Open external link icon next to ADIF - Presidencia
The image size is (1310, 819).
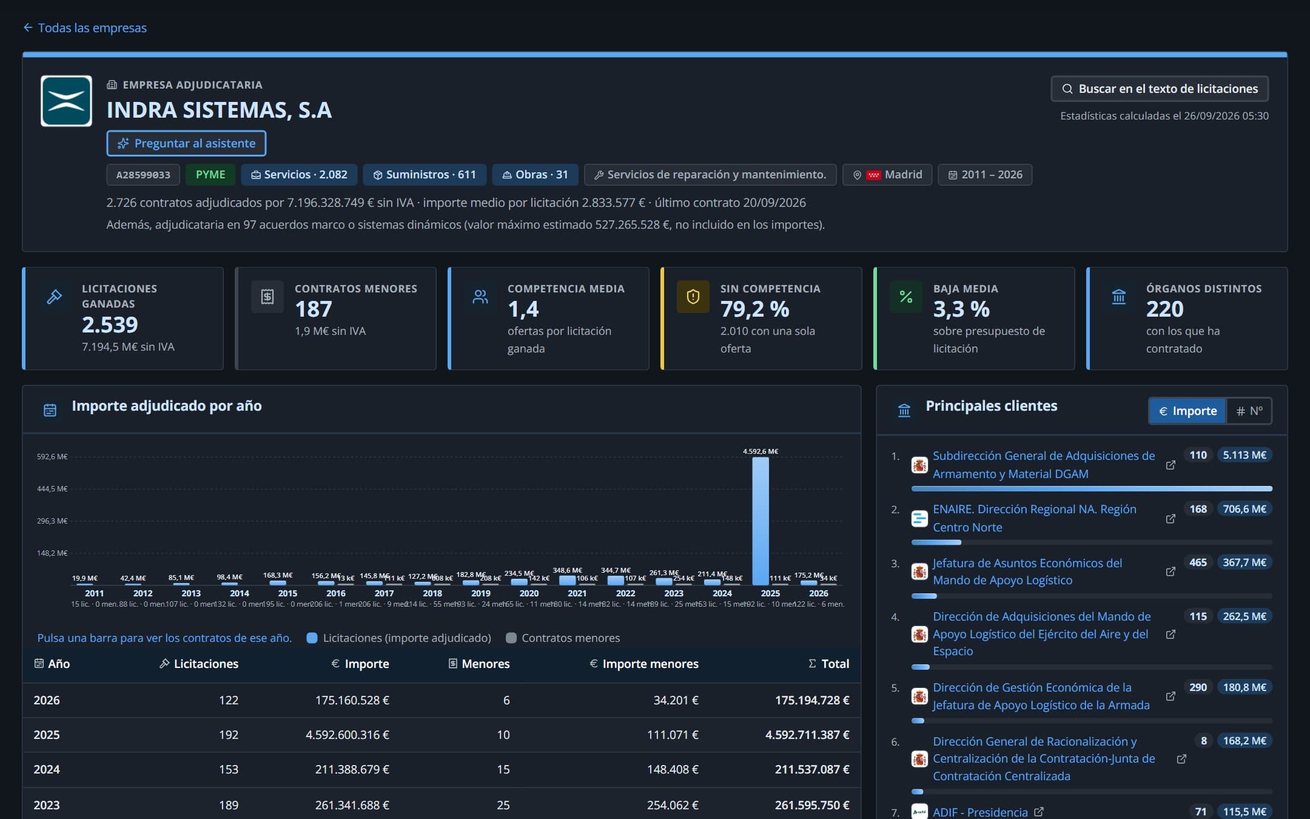point(1039,812)
